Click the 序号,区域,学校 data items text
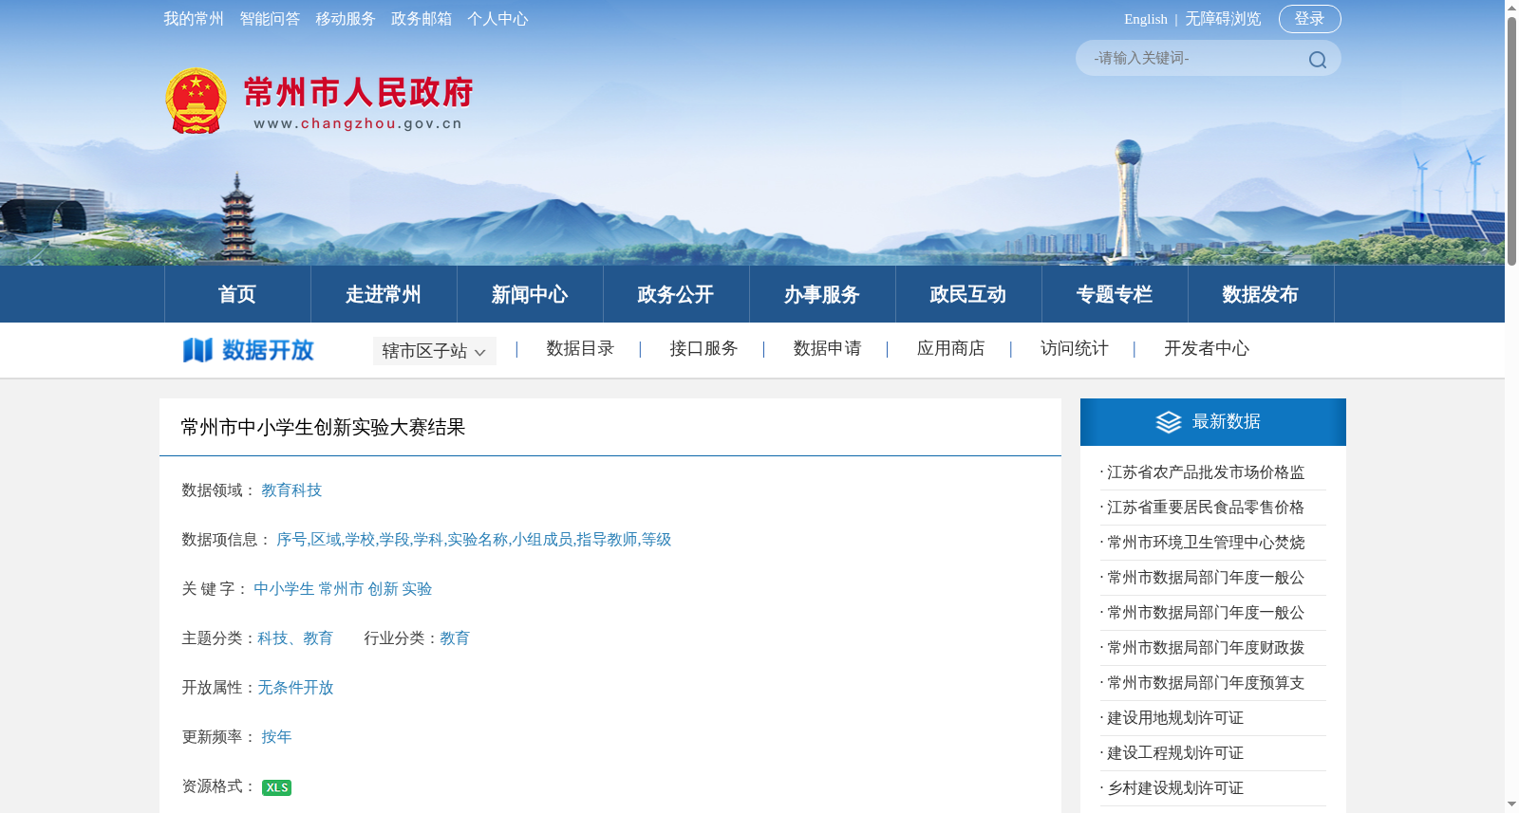The width and height of the screenshot is (1519, 813). [474, 540]
